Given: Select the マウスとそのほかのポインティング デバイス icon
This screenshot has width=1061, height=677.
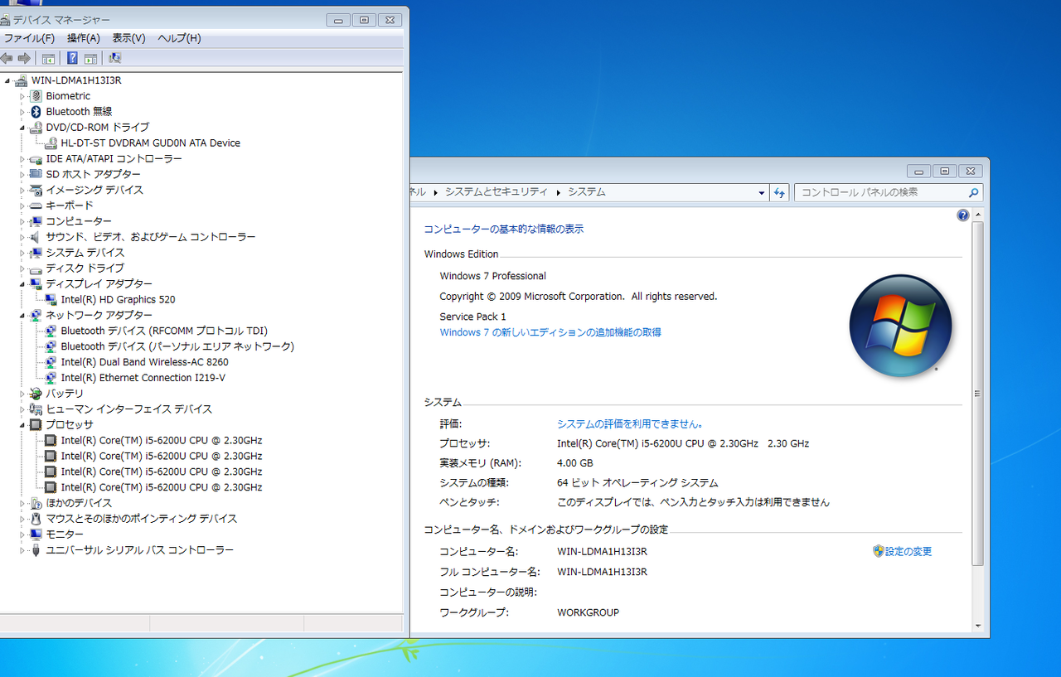Looking at the screenshot, I should pos(36,519).
